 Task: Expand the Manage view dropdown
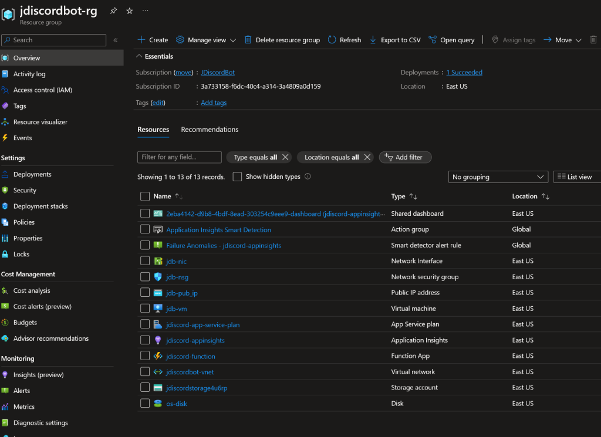(x=206, y=40)
